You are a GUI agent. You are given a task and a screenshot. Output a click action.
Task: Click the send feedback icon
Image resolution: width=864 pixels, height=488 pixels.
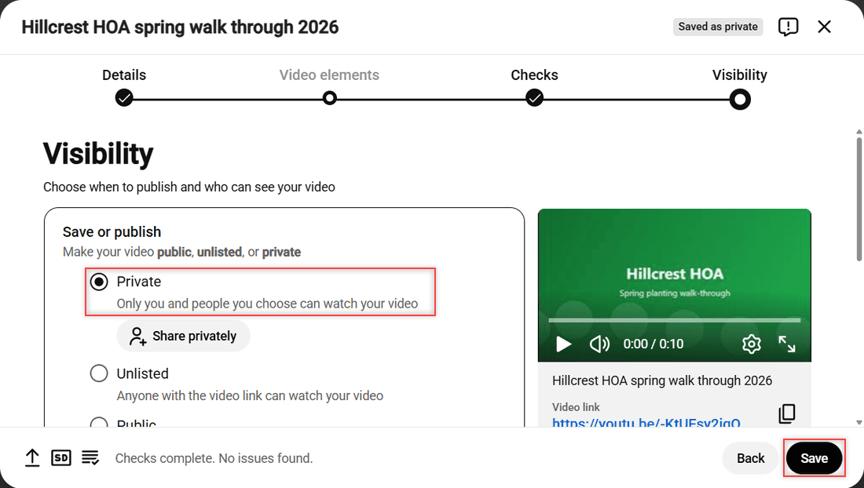(788, 27)
